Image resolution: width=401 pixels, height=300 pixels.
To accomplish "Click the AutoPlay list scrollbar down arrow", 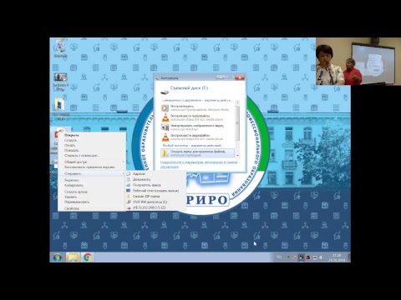I will [237, 156].
